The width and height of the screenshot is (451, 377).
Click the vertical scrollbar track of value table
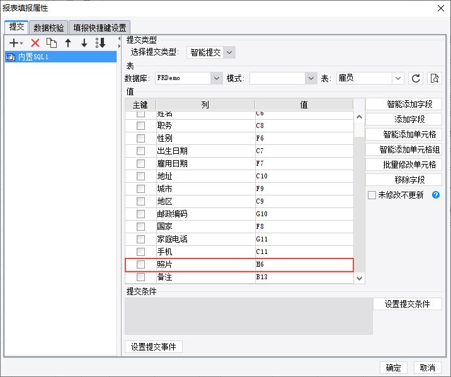coord(359,204)
